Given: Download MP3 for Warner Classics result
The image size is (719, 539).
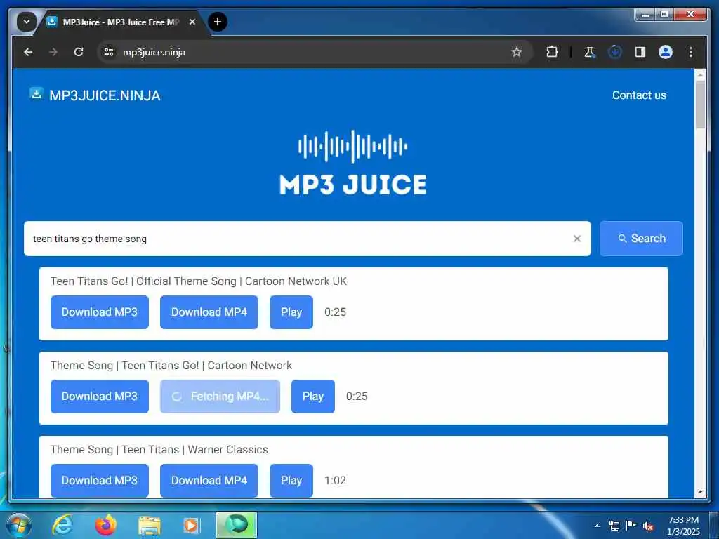Looking at the screenshot, I should click(x=100, y=480).
